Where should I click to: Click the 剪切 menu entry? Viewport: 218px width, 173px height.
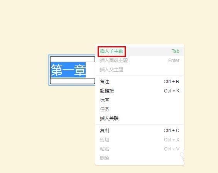(140, 140)
